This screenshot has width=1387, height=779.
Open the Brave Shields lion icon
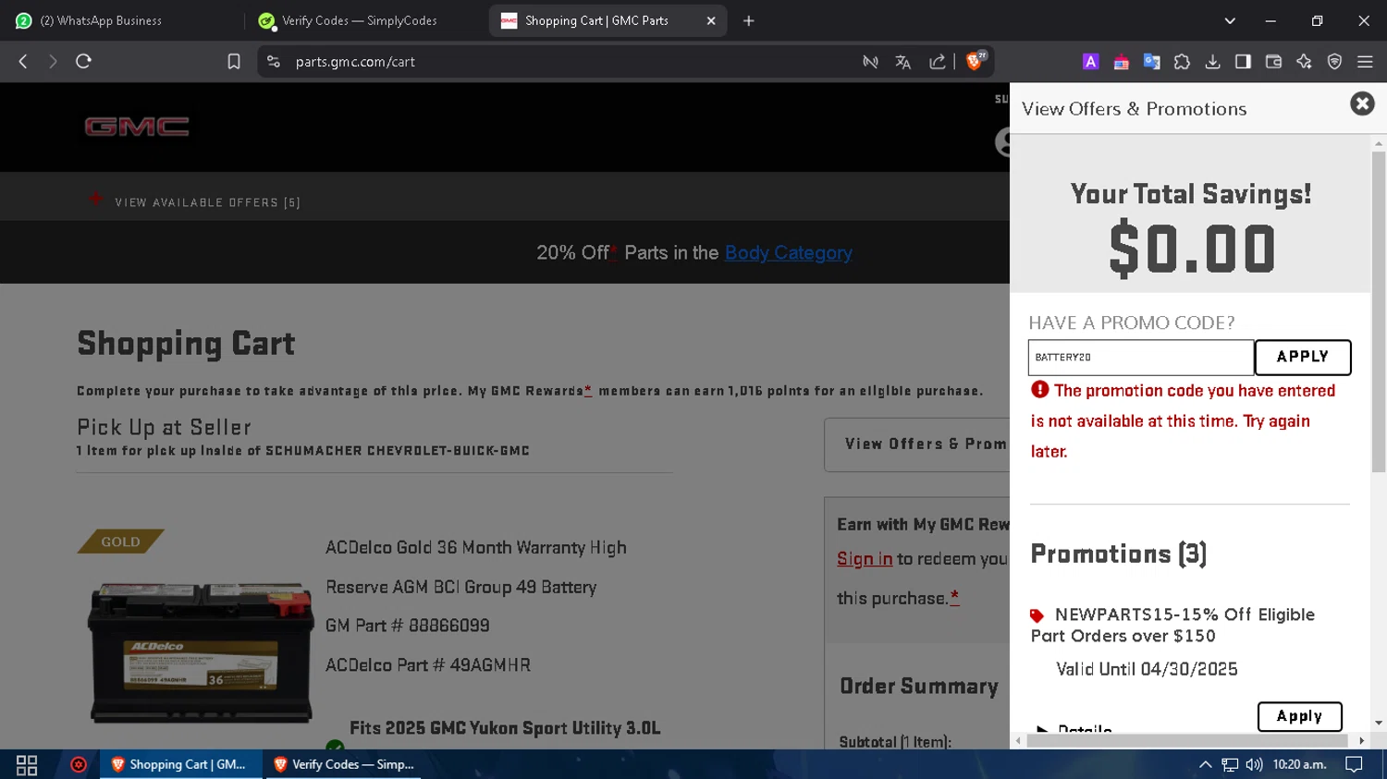974,61
